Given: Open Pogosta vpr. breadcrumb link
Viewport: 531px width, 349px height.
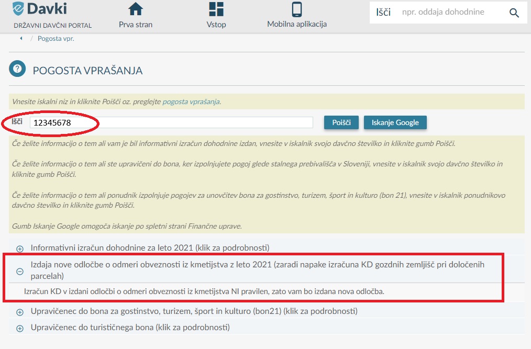Looking at the screenshot, I should 56,39.
